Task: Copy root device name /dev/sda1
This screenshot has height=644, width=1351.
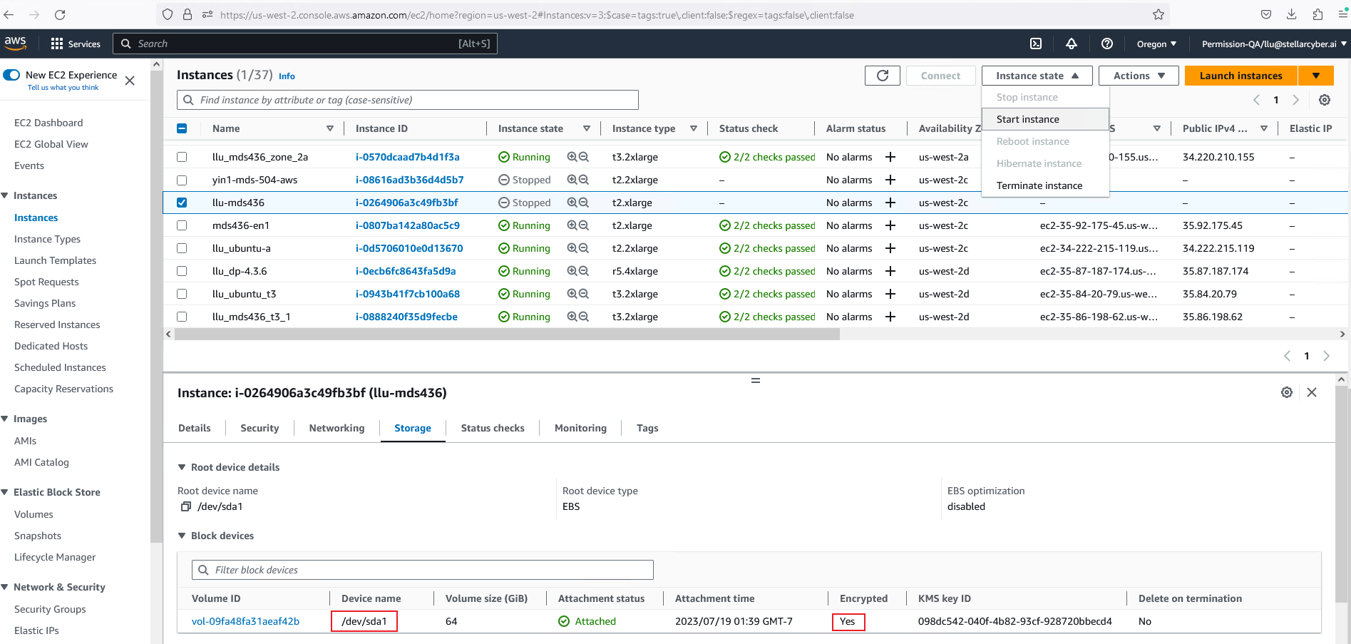Action: (x=186, y=506)
